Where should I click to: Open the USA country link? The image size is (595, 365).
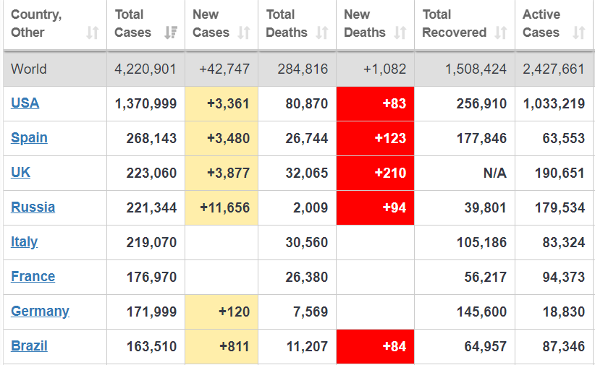click(25, 103)
